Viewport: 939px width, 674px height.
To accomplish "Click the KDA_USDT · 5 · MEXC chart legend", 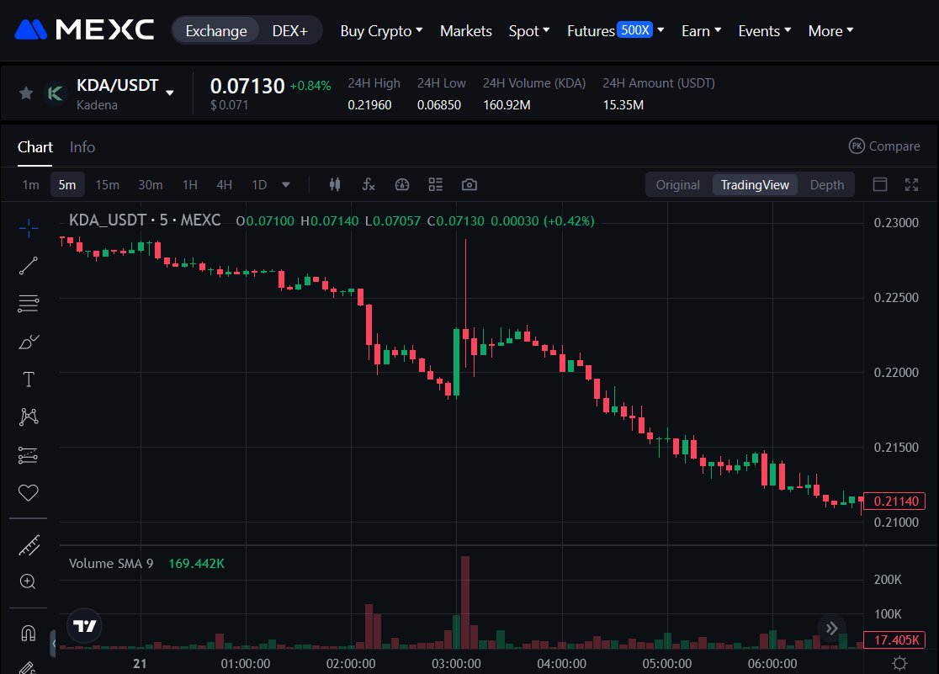I will click(x=145, y=220).
